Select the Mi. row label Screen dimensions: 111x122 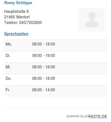8,67
